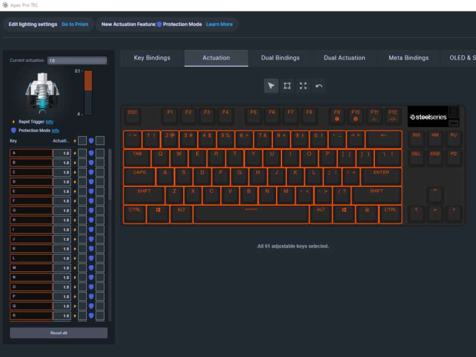This screenshot has width=476, height=357.
Task: Follow the Go to Prism link
Action: coord(75,24)
